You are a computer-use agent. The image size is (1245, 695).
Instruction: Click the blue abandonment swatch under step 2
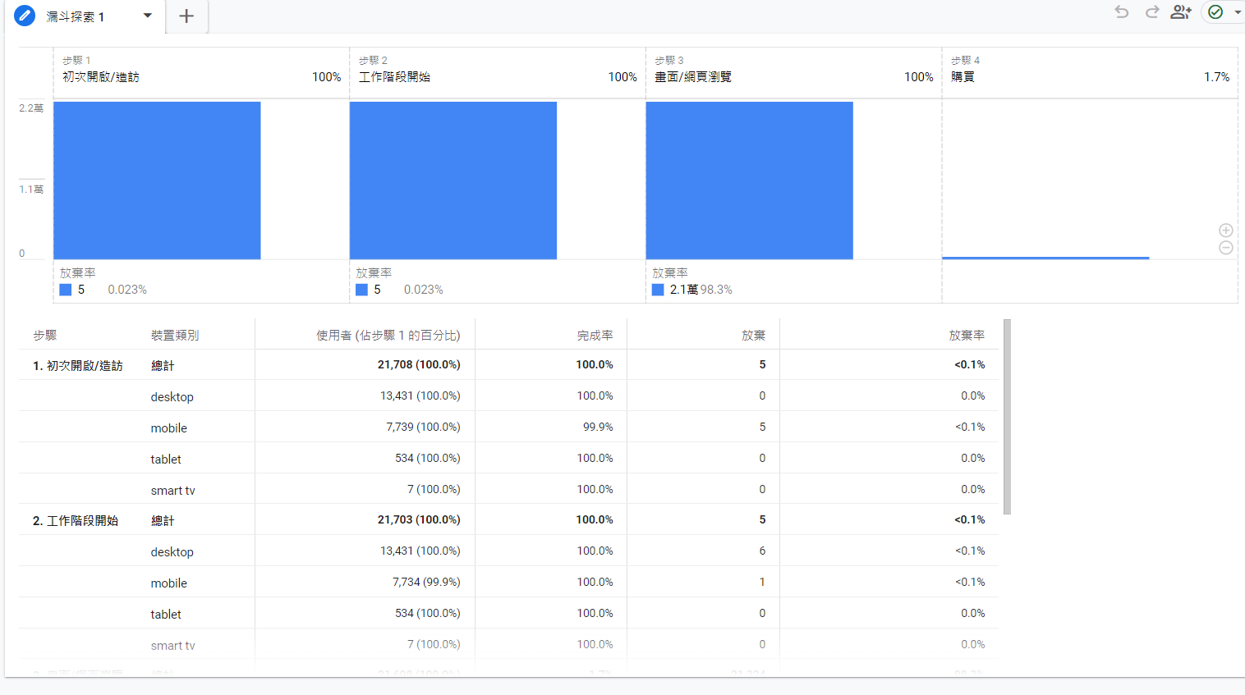click(x=361, y=290)
